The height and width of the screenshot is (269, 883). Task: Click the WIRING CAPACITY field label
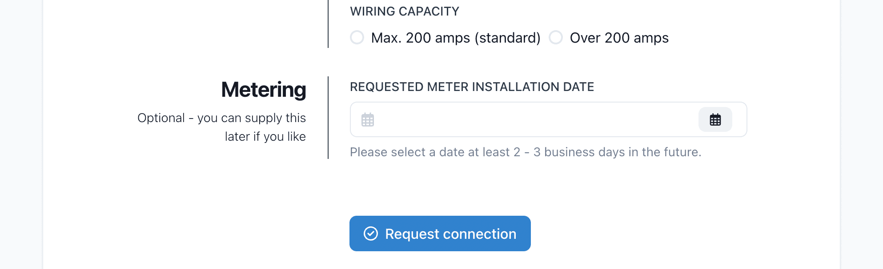(x=404, y=12)
